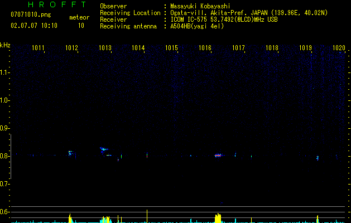Image resolution: width=351 pixels, height=223 pixels.
Task: Click time axis label 1014
Action: point(138,48)
